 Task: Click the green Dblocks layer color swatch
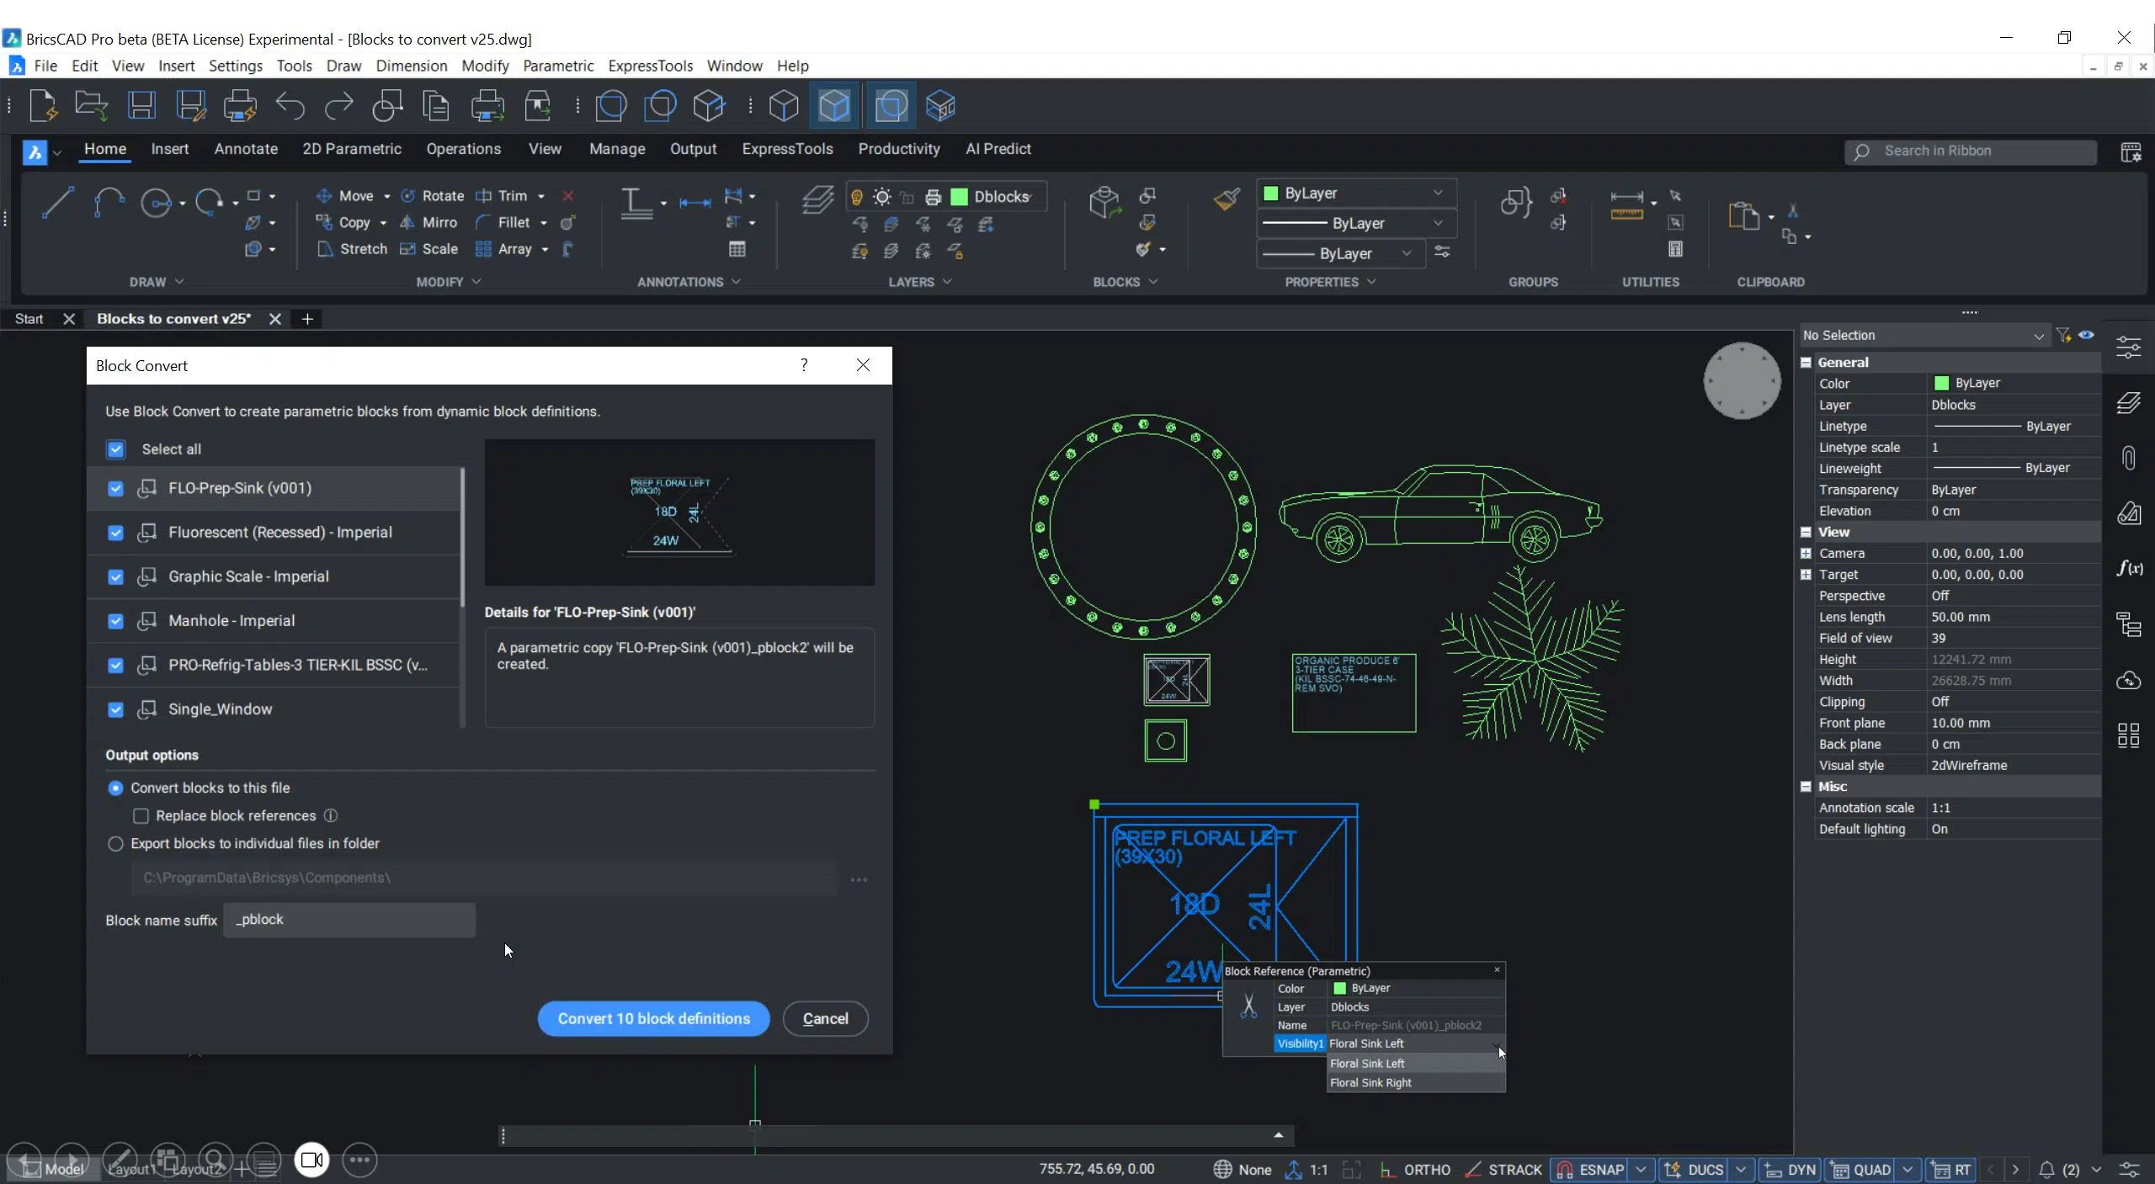pyautogui.click(x=960, y=196)
